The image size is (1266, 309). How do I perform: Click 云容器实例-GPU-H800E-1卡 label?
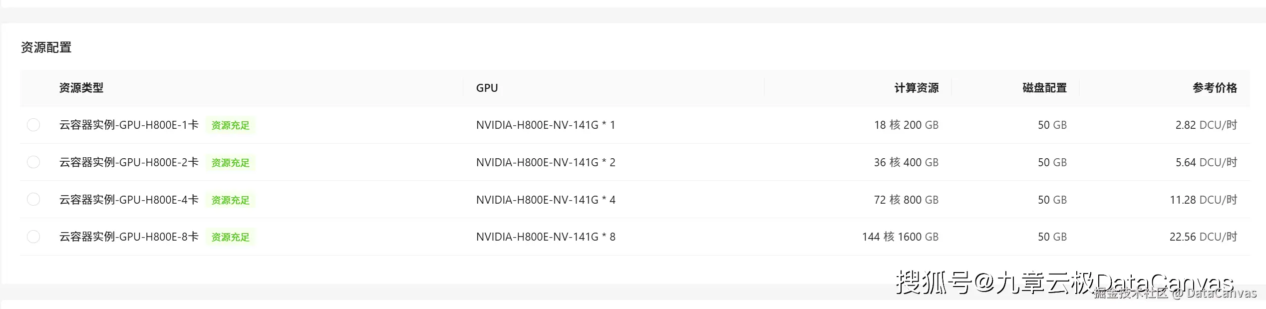(129, 125)
